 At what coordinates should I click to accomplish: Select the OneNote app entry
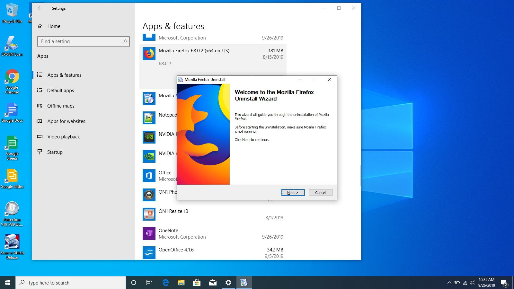pyautogui.click(x=213, y=233)
